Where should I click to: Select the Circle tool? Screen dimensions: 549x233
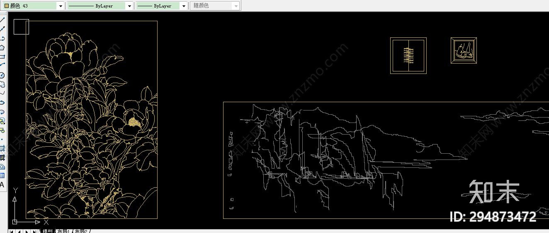click(x=2, y=75)
